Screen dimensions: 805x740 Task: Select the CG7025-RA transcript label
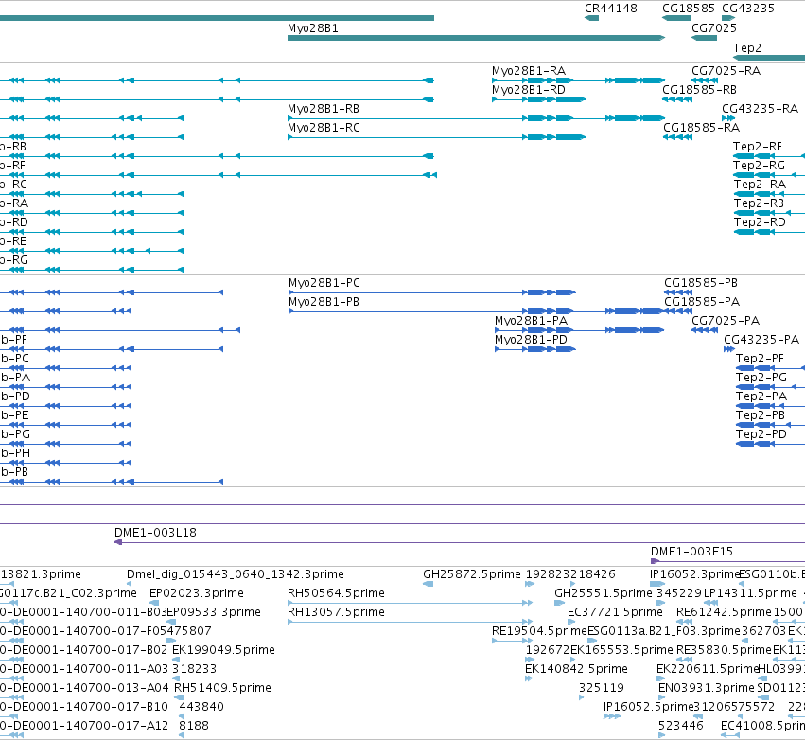(726, 71)
